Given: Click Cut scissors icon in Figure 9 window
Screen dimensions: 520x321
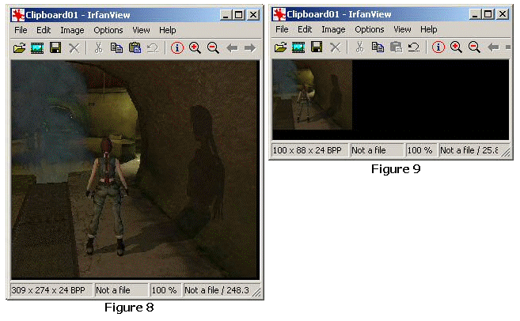Looking at the screenshot, I should pyautogui.click(x=359, y=47).
